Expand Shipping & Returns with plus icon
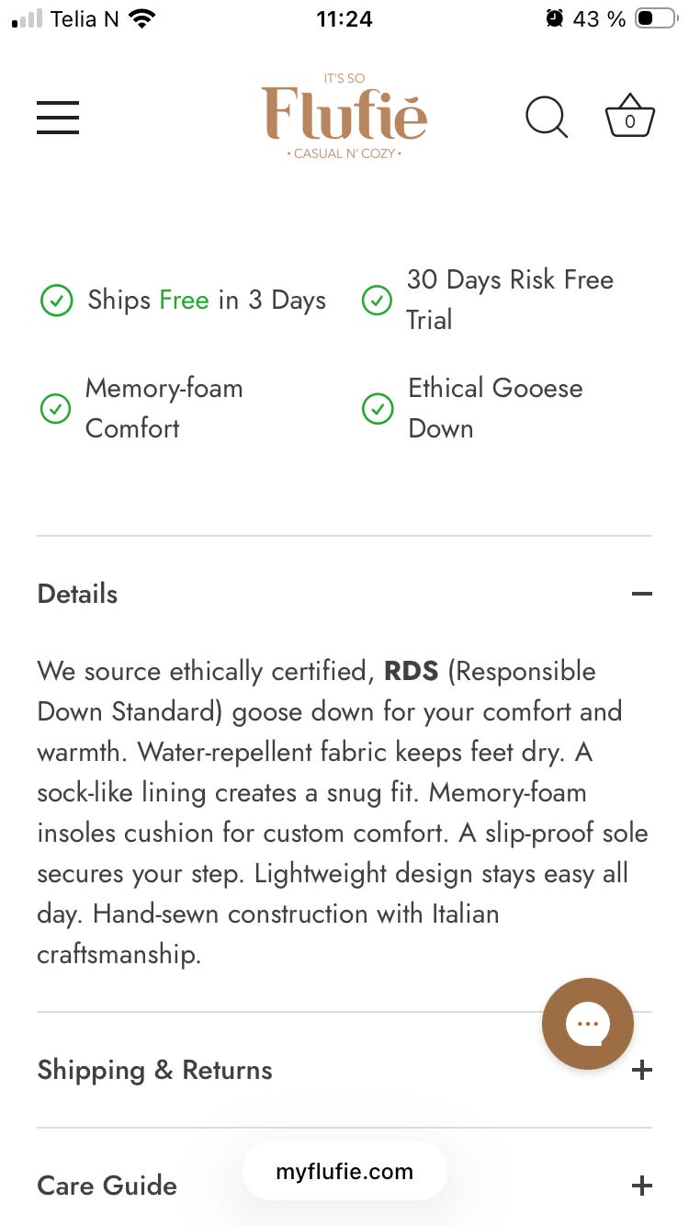 642,1070
